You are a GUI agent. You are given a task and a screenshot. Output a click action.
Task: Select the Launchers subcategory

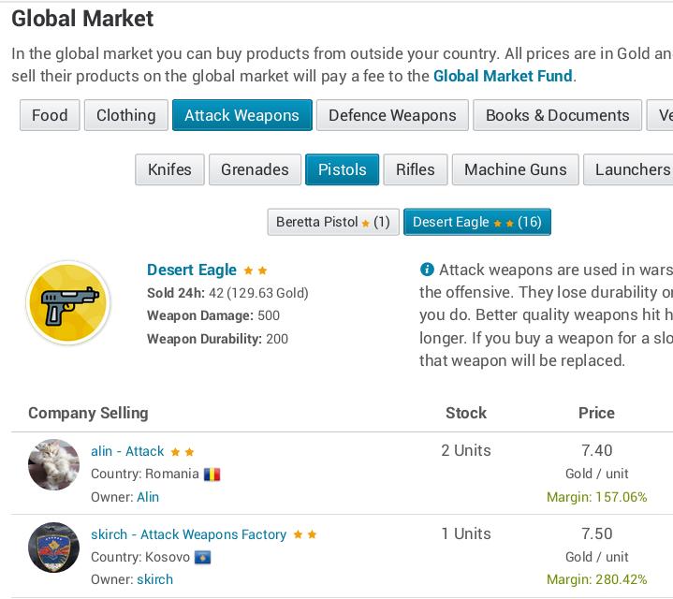[x=628, y=169]
